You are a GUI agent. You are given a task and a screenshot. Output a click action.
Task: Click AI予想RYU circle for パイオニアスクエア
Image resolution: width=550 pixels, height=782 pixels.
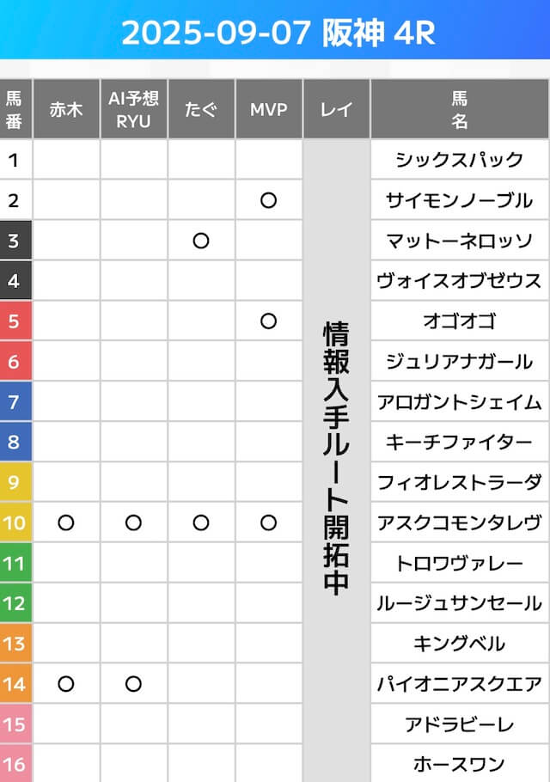pos(133,684)
